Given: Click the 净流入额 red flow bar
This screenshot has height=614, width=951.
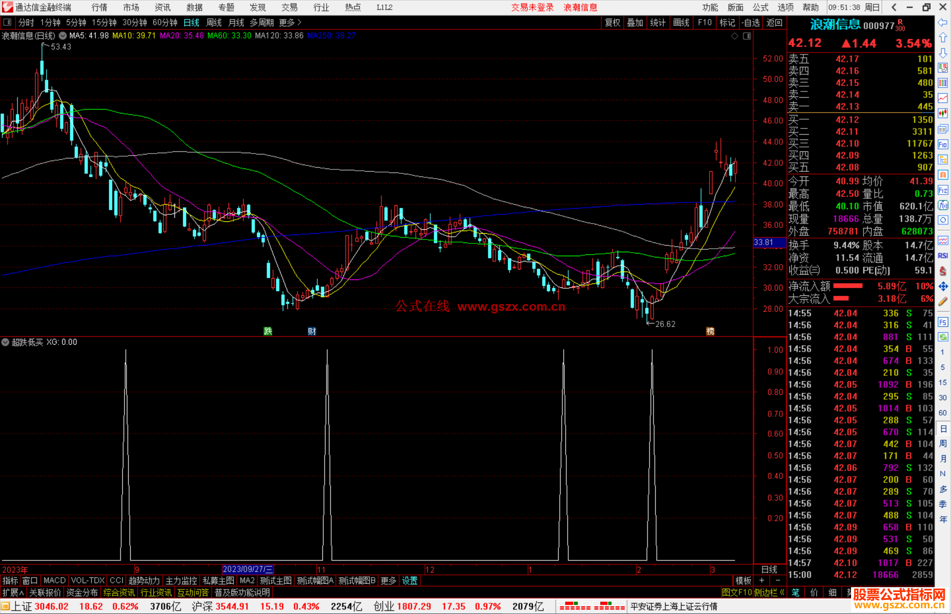Looking at the screenshot, I should pos(848,286).
